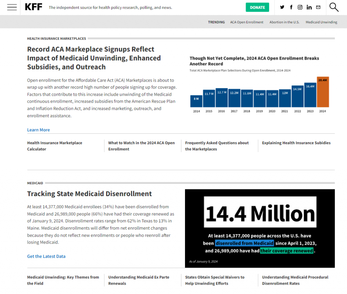Open KFF Facebook page icon

[291, 7]
